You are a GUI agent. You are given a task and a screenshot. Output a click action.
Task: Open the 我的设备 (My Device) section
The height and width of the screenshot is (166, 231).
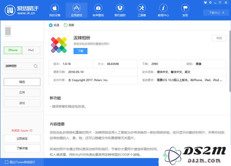55,10
